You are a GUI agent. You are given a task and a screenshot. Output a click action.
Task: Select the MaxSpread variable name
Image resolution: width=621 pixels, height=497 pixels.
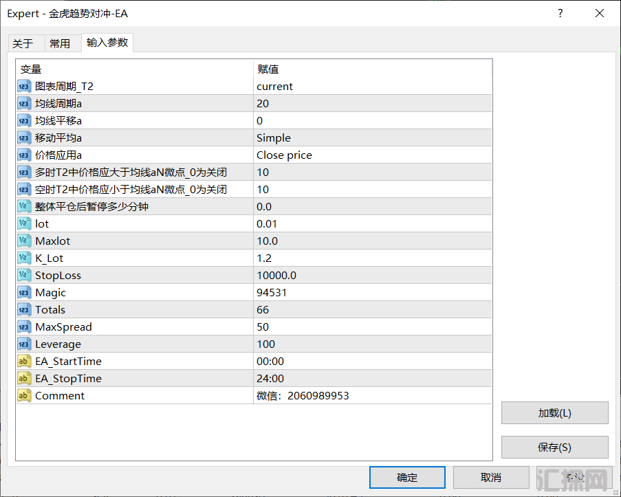click(x=63, y=327)
